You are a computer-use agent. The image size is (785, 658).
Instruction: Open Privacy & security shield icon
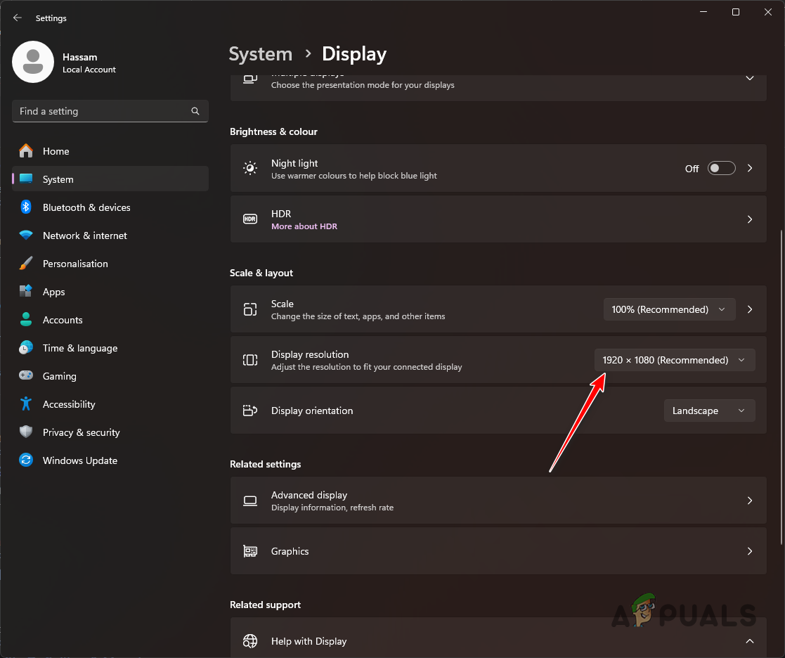click(x=25, y=432)
